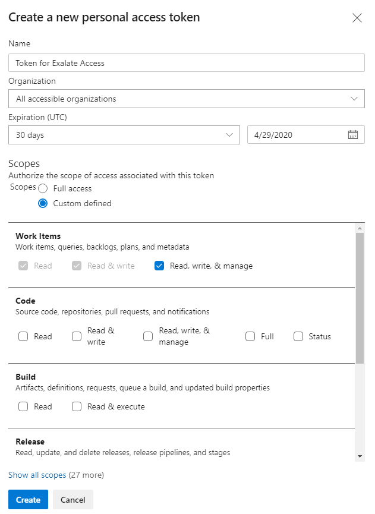Click the Cancel button
375x514 pixels.
point(73,500)
